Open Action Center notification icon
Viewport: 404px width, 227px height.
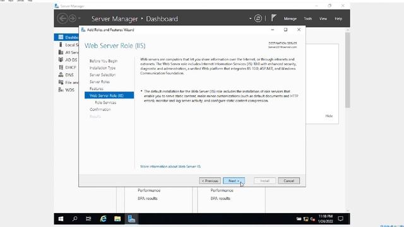[341, 219]
